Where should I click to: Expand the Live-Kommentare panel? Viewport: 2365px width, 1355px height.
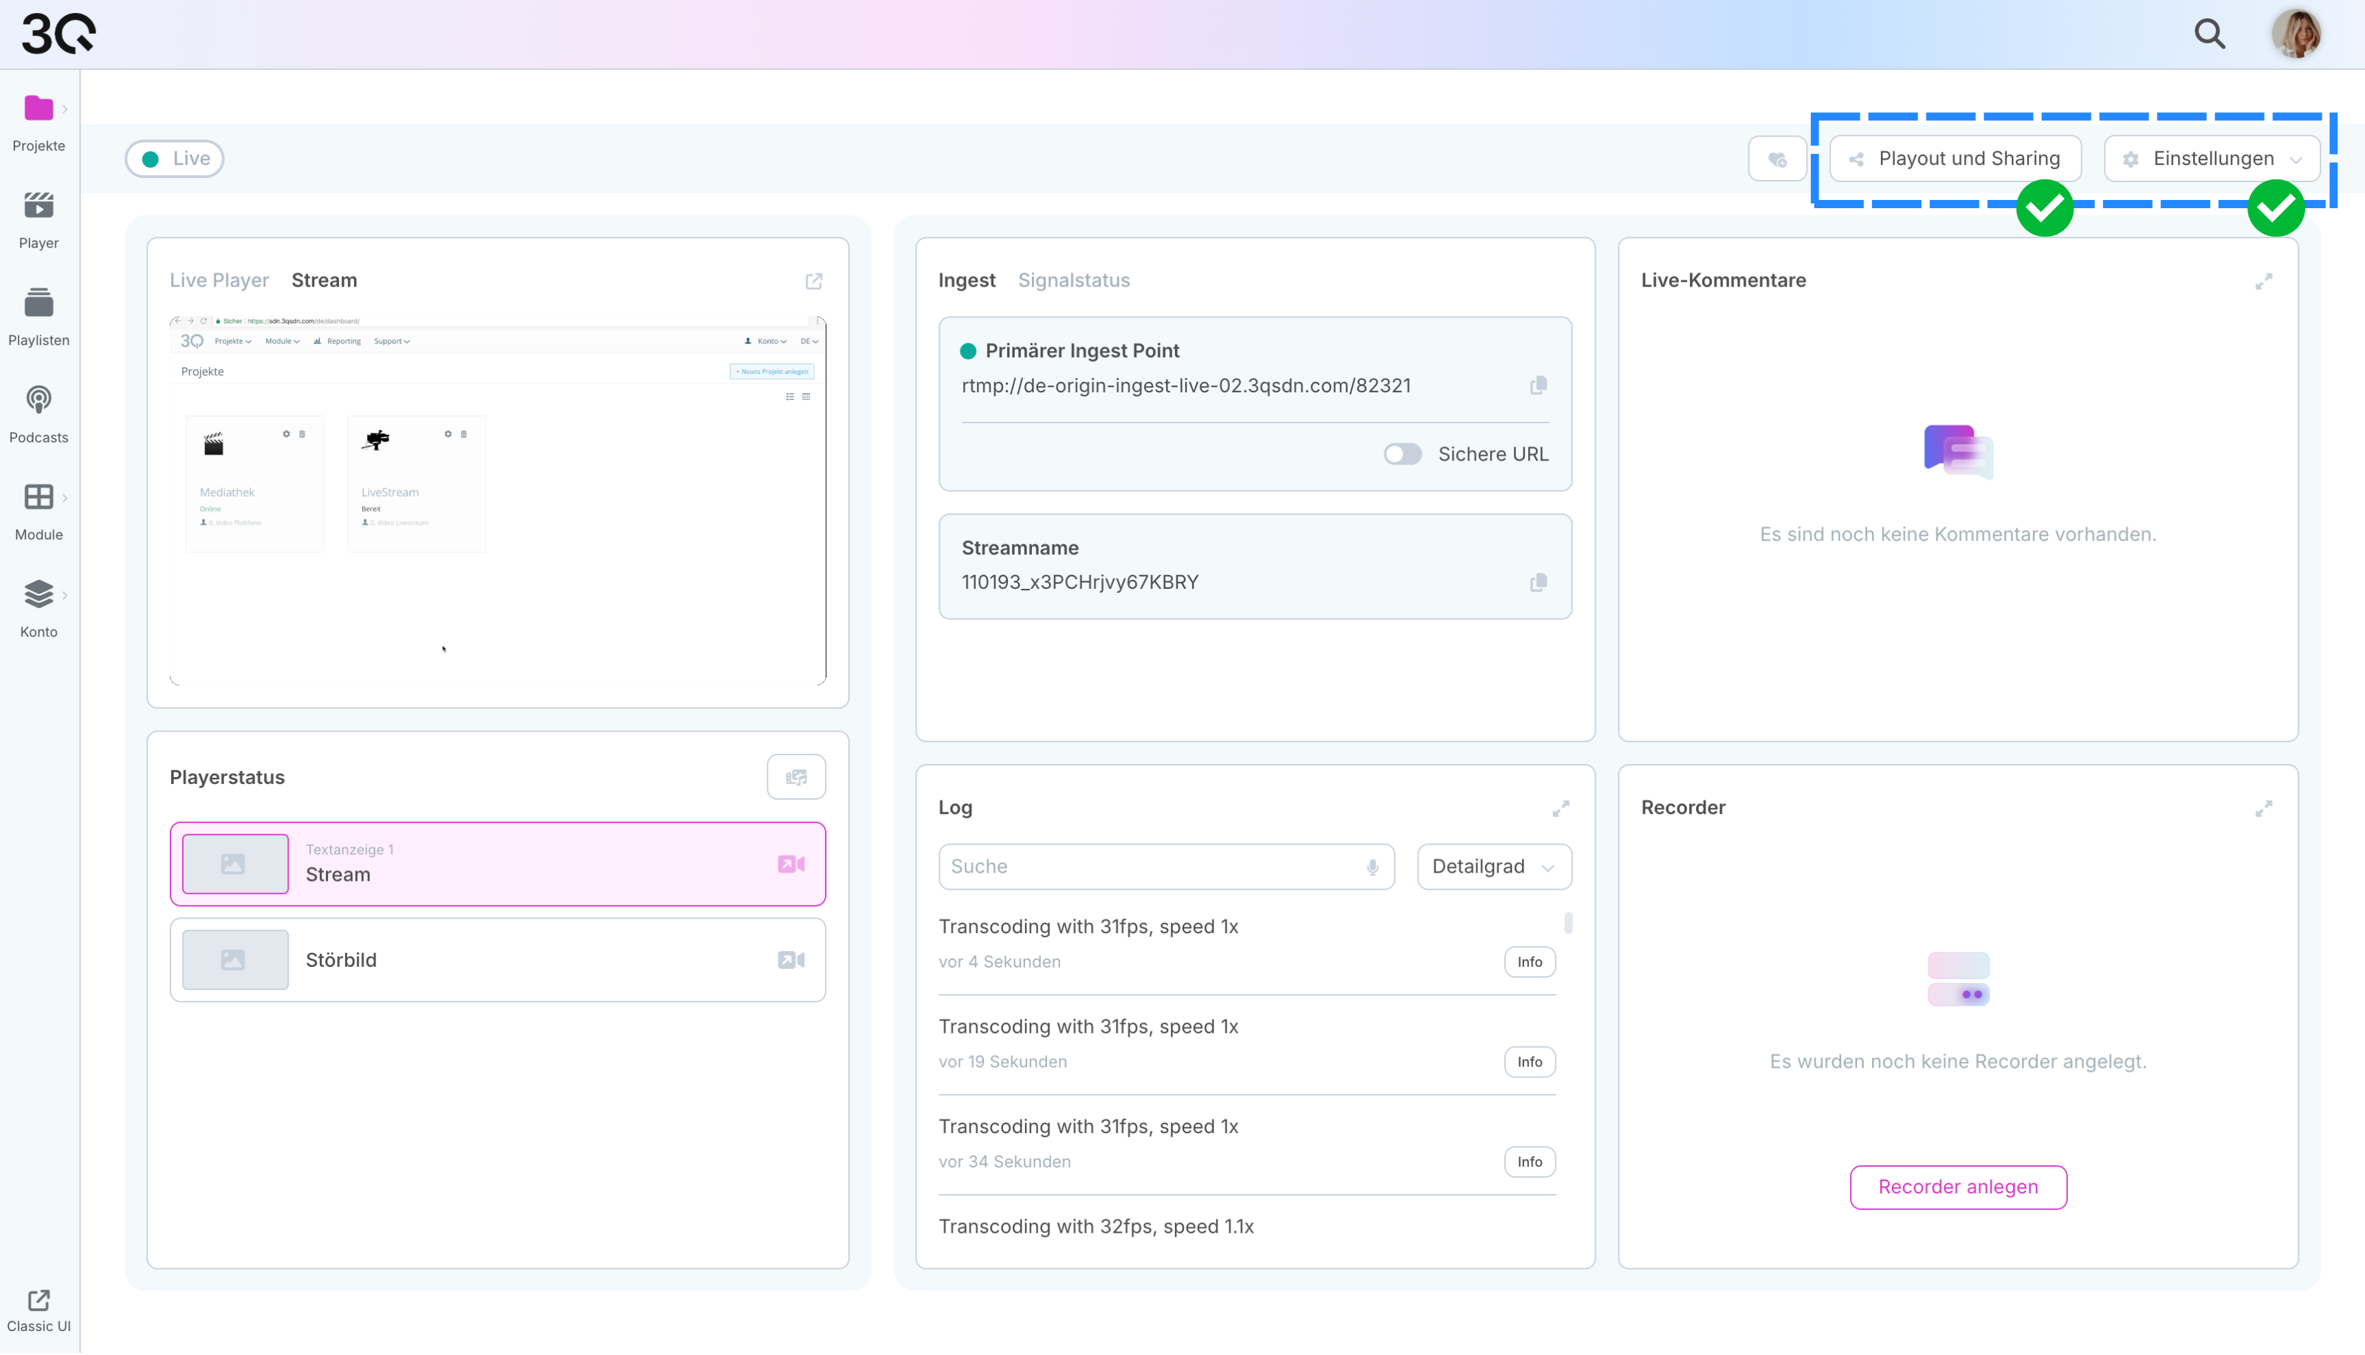[x=2263, y=281]
